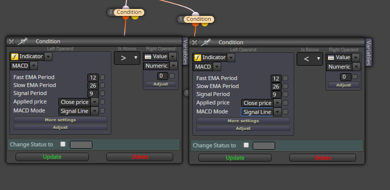The image size is (390, 190).
Task: Click indicator Adjust button in left panel
Action: click(60, 127)
